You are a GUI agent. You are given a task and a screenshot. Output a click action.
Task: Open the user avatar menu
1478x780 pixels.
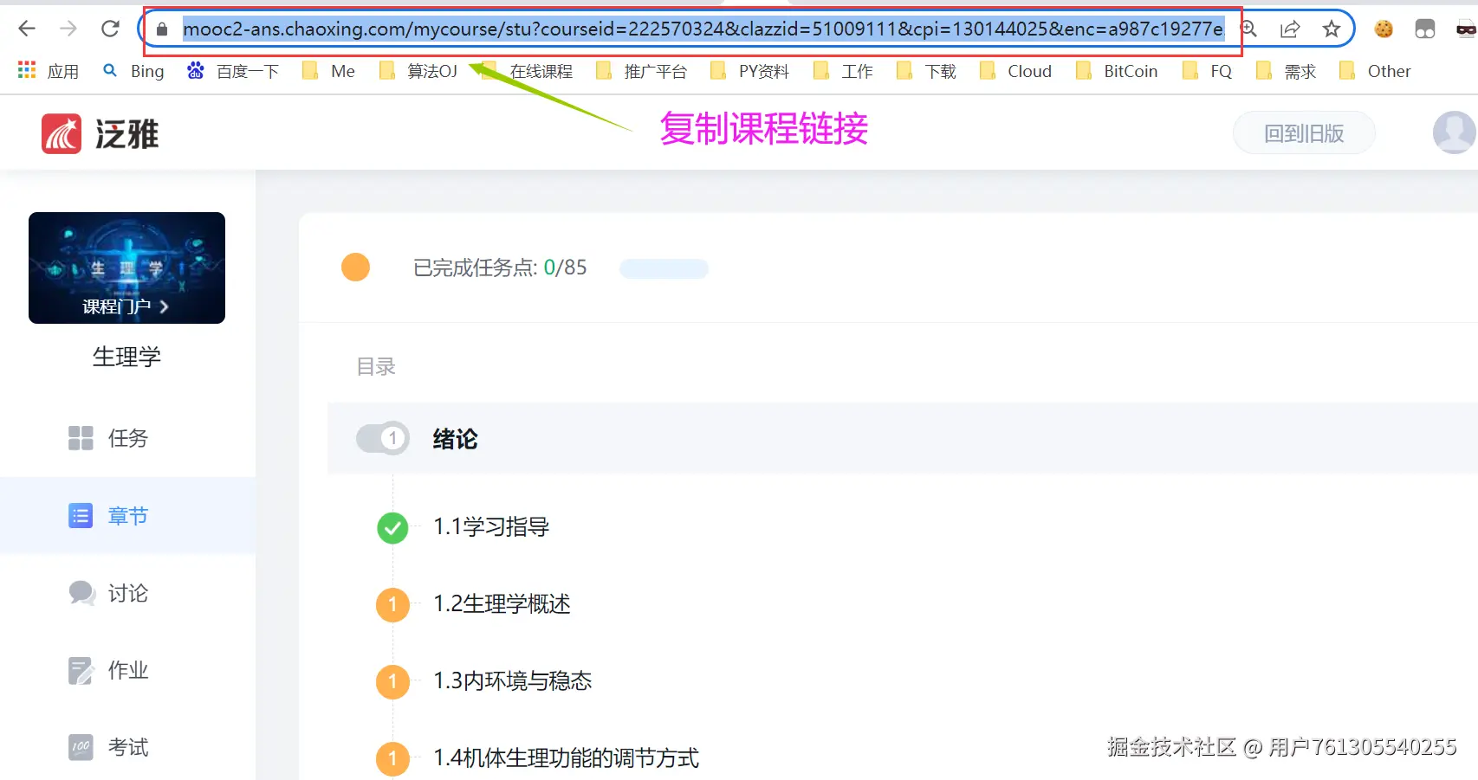click(1455, 132)
